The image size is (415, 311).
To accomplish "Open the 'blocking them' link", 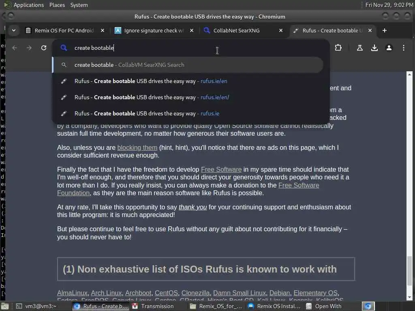I will tap(137, 147).
